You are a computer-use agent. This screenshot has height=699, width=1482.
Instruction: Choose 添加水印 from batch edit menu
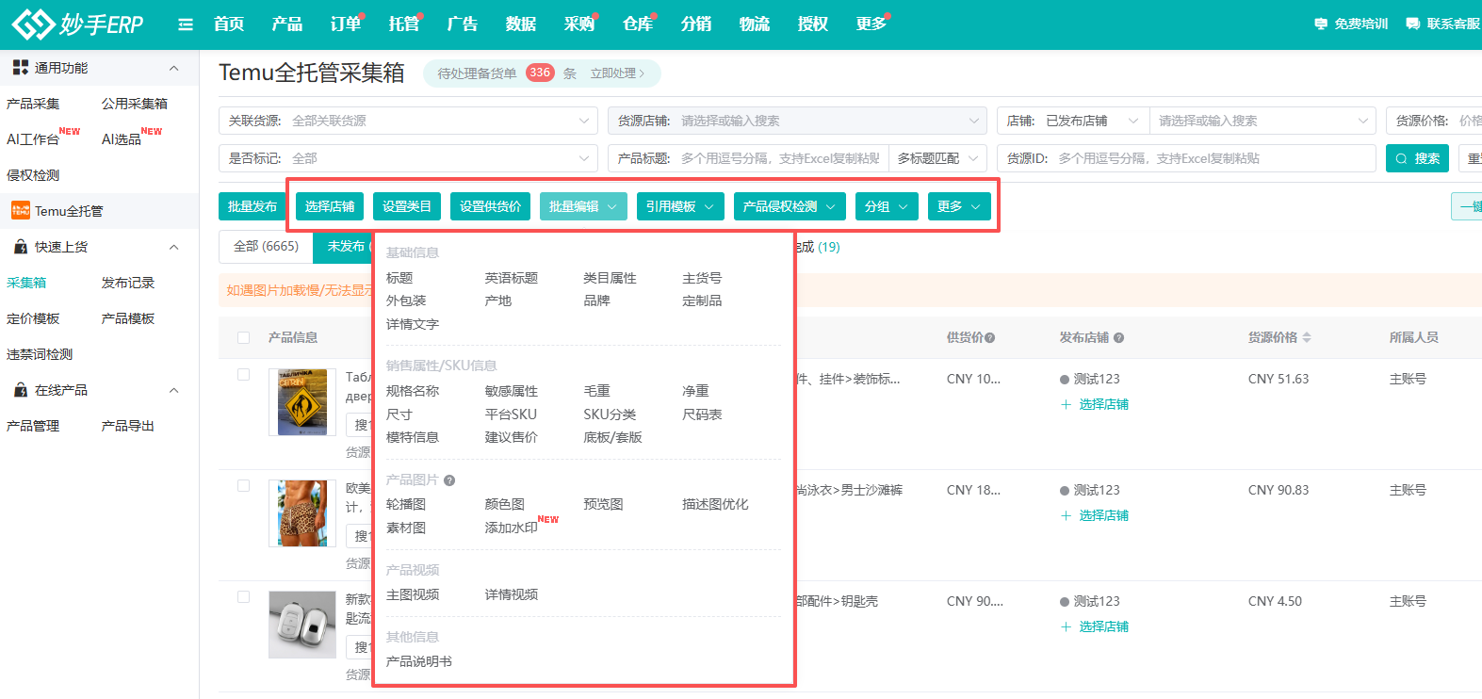[x=512, y=528]
